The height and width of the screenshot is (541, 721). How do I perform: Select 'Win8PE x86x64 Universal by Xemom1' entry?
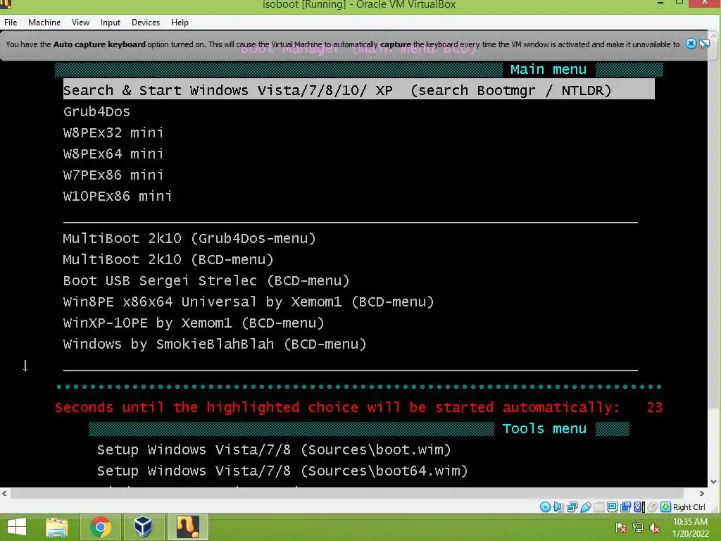249,301
